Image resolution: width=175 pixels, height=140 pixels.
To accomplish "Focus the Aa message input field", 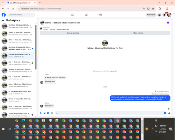I will click(x=109, y=113).
